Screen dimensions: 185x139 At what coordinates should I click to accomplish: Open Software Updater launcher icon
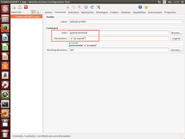5,94
